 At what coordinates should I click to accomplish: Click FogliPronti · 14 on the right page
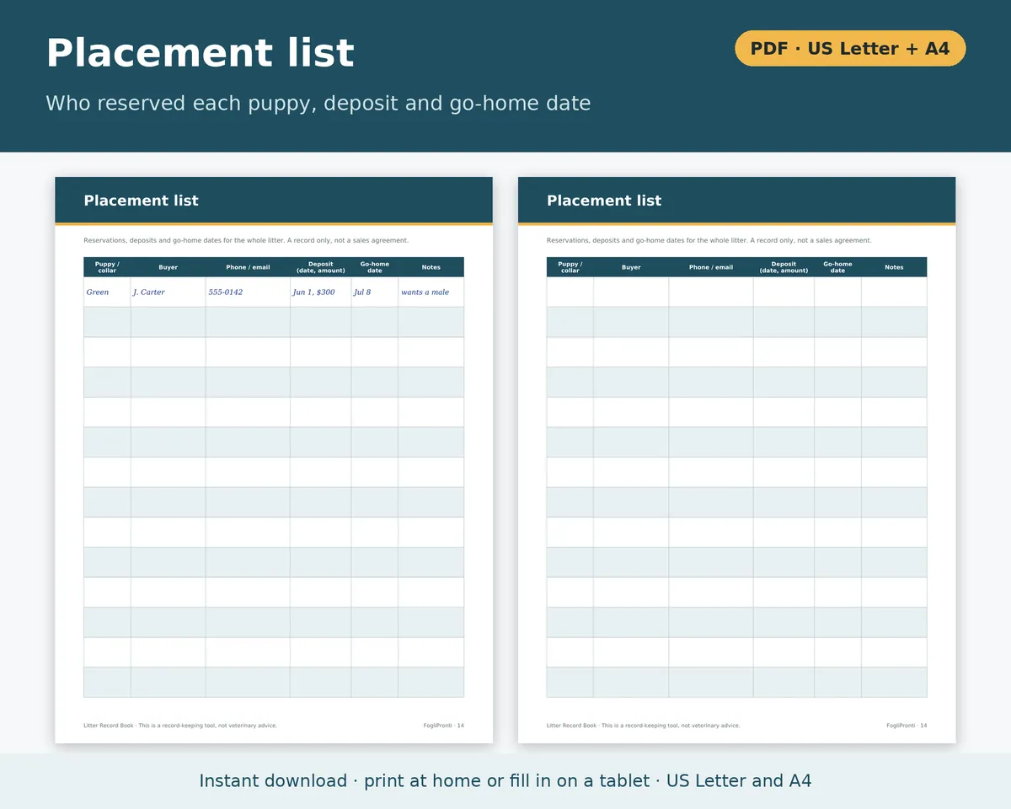[907, 726]
